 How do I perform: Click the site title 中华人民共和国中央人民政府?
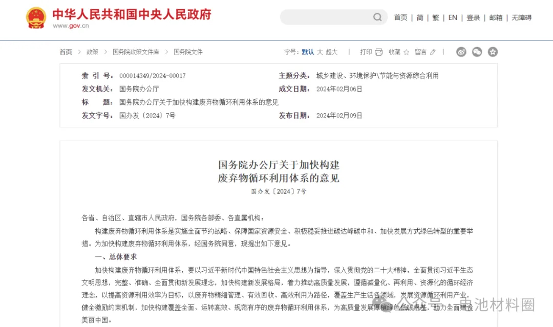132,14
